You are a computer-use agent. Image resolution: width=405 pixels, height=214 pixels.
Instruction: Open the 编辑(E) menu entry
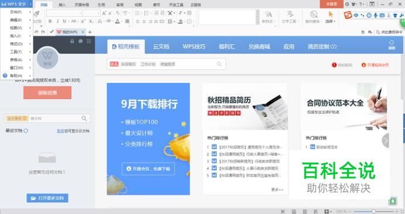[16, 20]
